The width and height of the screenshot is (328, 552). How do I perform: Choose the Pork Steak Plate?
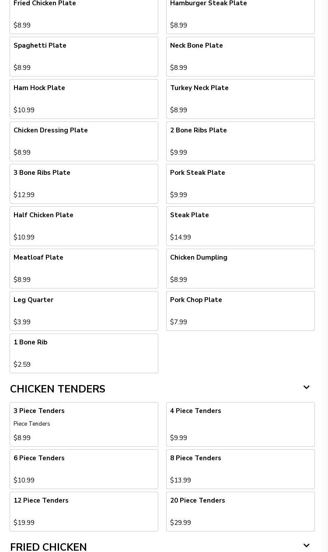click(x=241, y=184)
